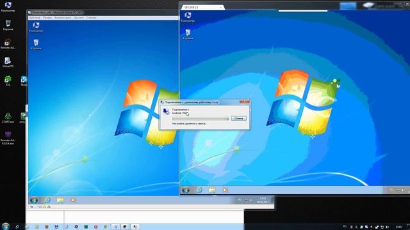This screenshot has height=230, width=410.
Task: Open Правка menu in Virtual PC window
Action: (47, 18)
